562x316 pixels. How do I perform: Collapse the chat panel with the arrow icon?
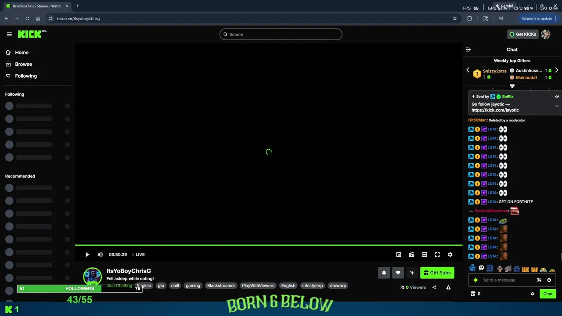click(x=468, y=50)
